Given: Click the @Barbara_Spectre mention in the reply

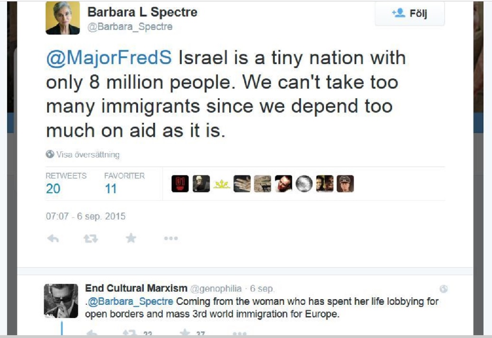Looking at the screenshot, I should pyautogui.click(x=131, y=301).
